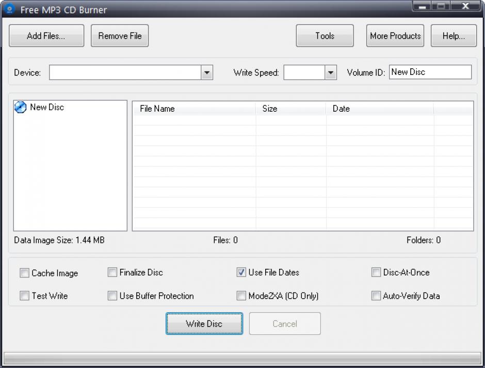The image size is (485, 368).
Task: Uncheck the Use File Dates checkbox
Action: point(241,272)
